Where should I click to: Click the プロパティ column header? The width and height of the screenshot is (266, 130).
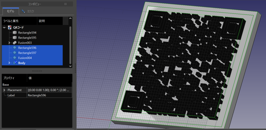[x=14, y=78]
